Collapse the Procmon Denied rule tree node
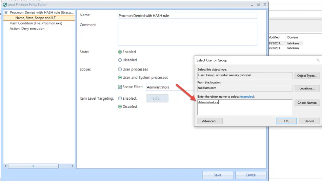Screen dimensions: 322x181 6,12
